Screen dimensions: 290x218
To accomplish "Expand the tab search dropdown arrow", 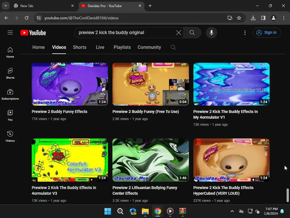I will coord(6,6).
